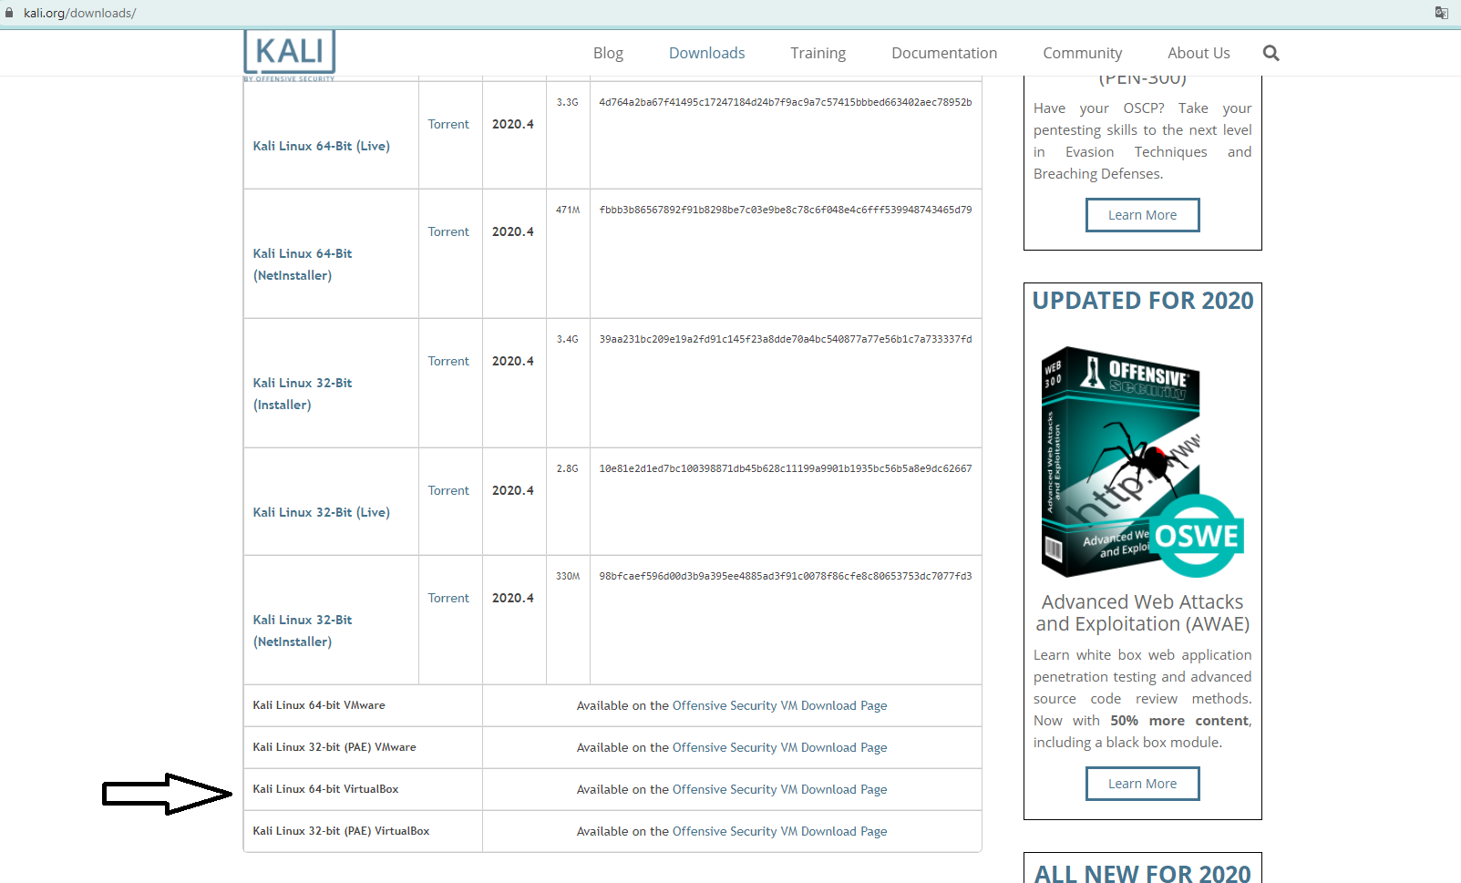Open the Training menu item
The height and width of the screenshot is (883, 1461).
pos(818,53)
